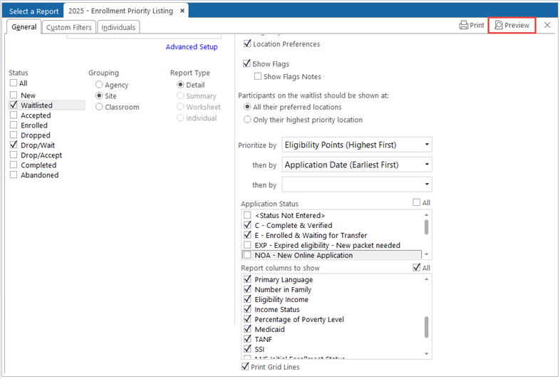Close the report panel with X
Screen dimensions: 560x379
[547, 25]
